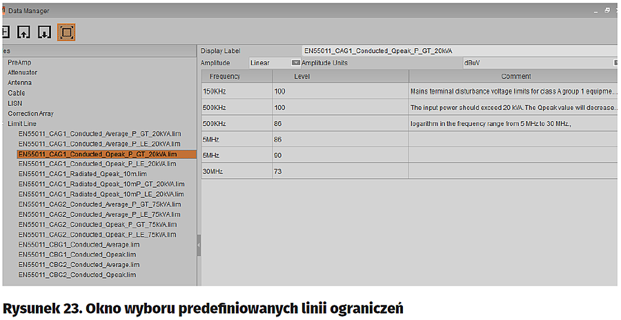The height and width of the screenshot is (320, 621).
Task: Open the Amplitude Units dBuV dropdown
Action: (615, 63)
